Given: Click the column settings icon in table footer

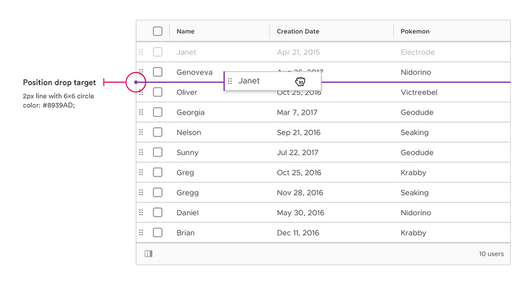Looking at the screenshot, I should click(148, 254).
